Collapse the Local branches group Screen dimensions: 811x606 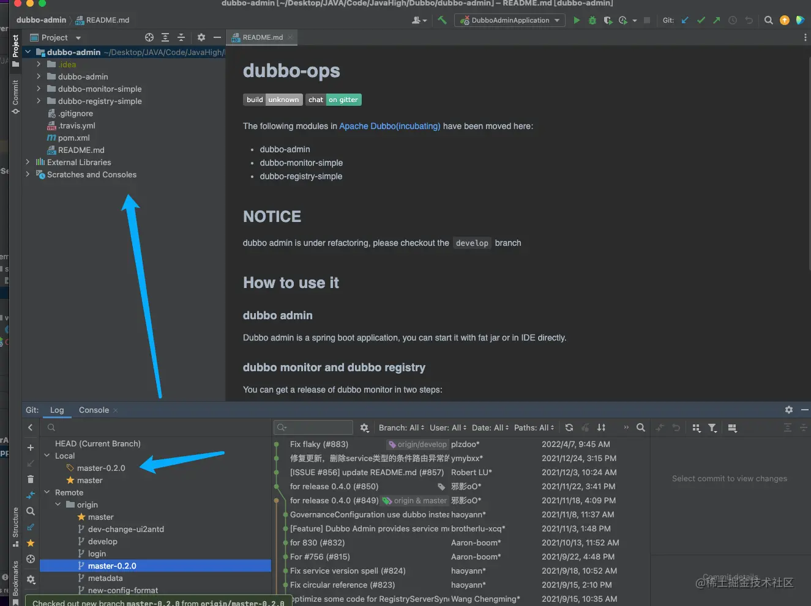click(x=47, y=456)
